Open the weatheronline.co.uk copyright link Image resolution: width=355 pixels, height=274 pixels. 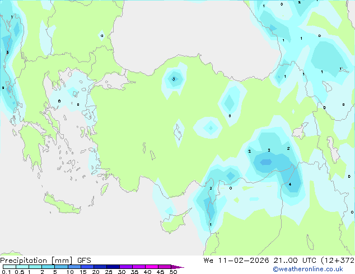pos(308,269)
